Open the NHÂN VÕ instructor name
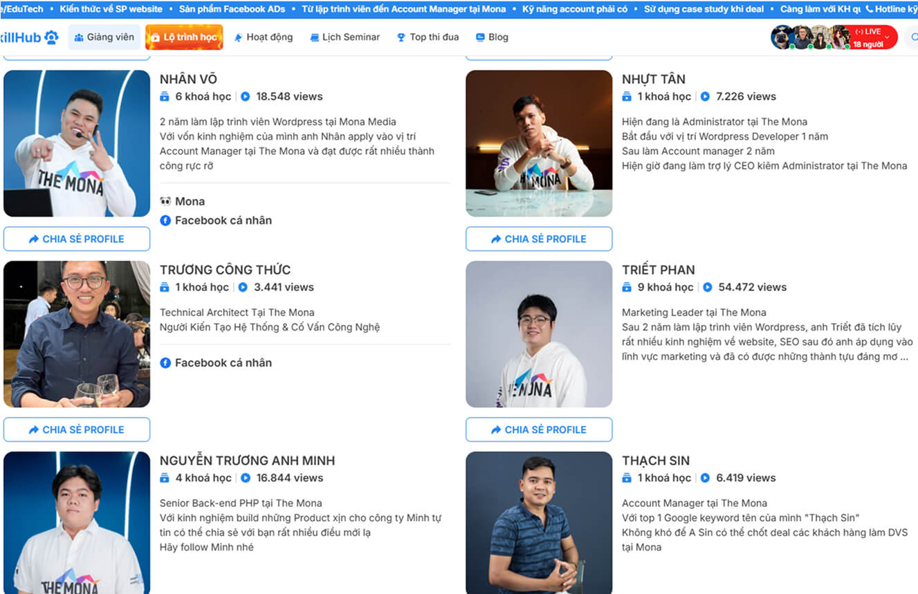Image resolution: width=918 pixels, height=594 pixels. (x=188, y=80)
